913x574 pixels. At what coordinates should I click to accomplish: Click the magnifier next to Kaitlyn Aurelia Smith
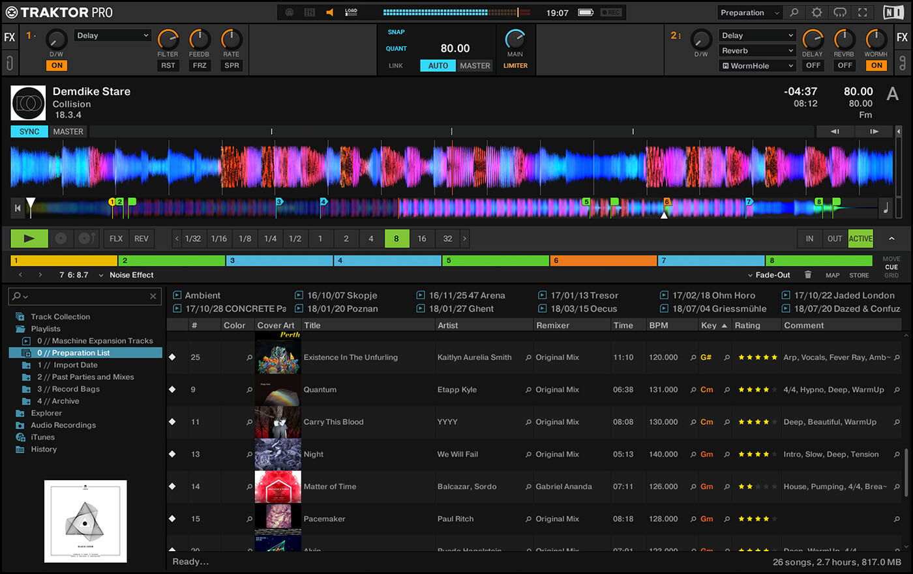coord(528,358)
